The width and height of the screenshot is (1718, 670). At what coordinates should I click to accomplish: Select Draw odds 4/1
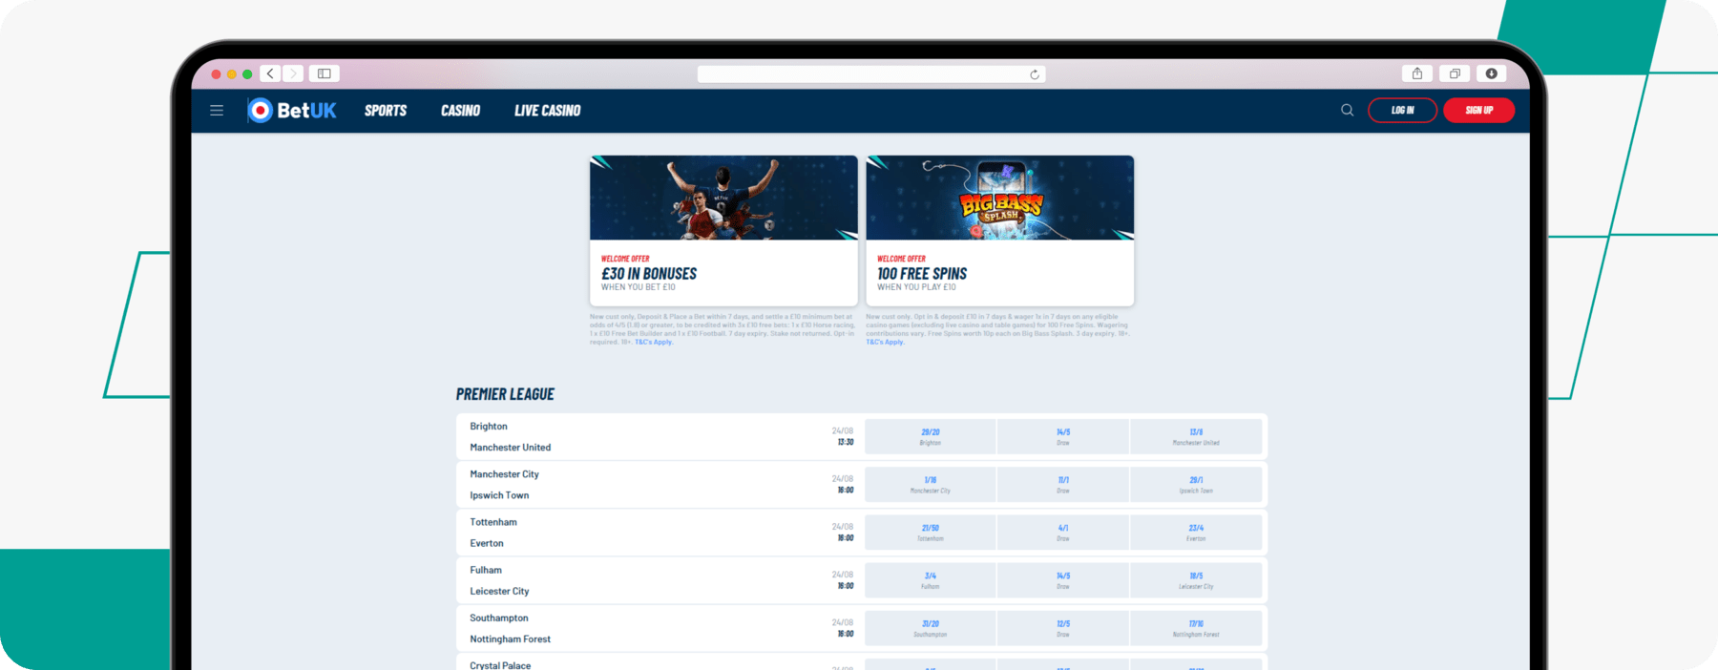tap(1062, 533)
